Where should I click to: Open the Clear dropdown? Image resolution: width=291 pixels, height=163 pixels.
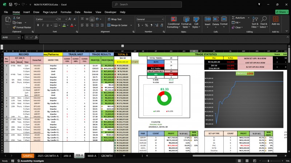click(237, 28)
